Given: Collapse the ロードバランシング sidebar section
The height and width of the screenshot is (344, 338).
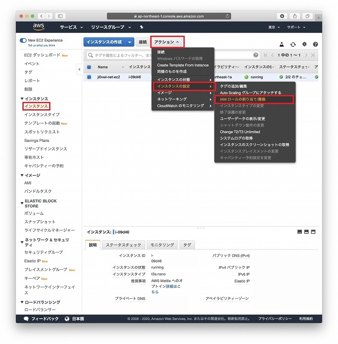Looking at the screenshot, I should pos(22,302).
